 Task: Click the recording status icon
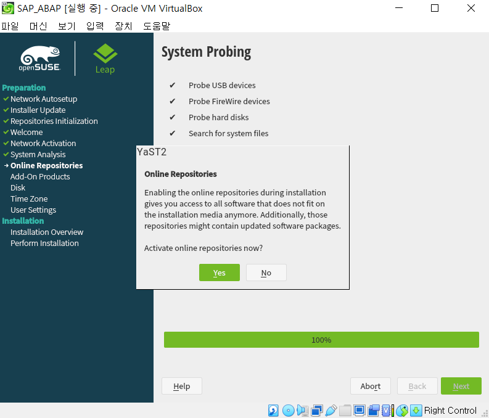[373, 411]
